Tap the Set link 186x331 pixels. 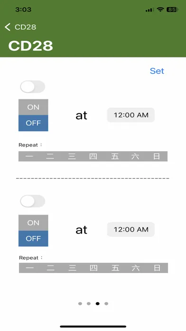[157, 71]
